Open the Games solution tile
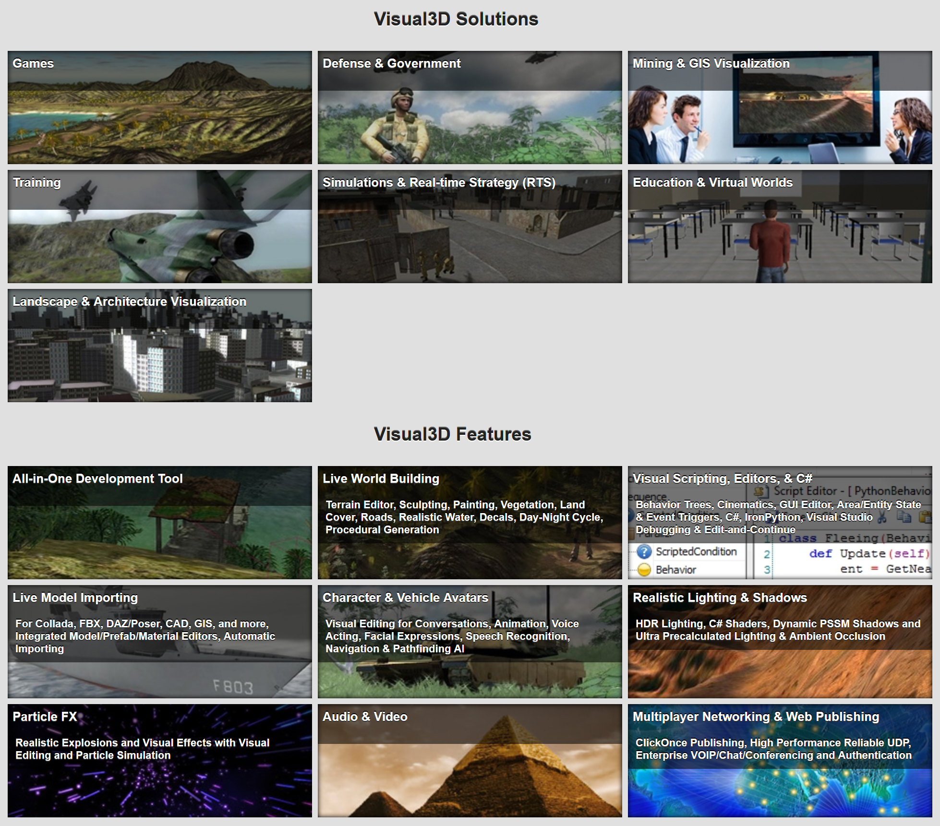This screenshot has width=940, height=826. point(159,108)
